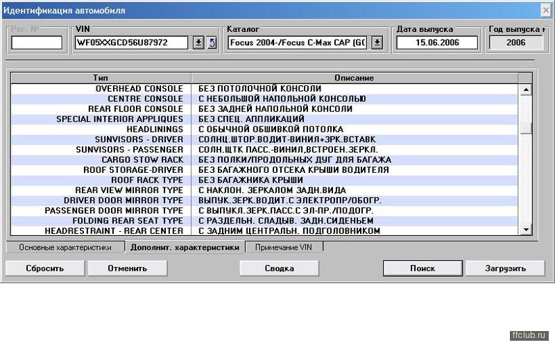
Task: Click the vertical scrollbar thumb
Action: click(x=526, y=128)
